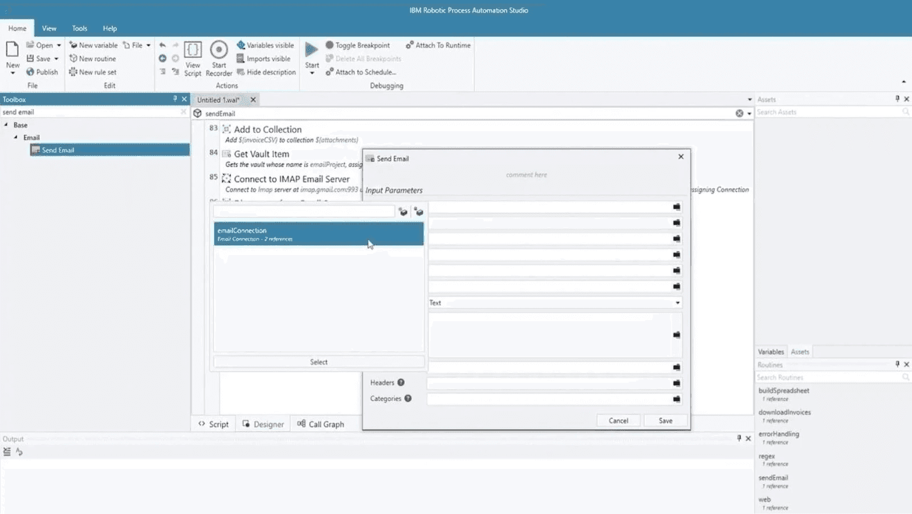Open the Text format dropdown in Send Email dialog
This screenshot has width=912, height=514.
point(677,303)
